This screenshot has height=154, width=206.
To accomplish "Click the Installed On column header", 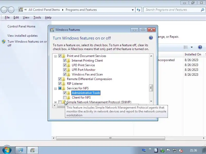I will coord(193,54).
